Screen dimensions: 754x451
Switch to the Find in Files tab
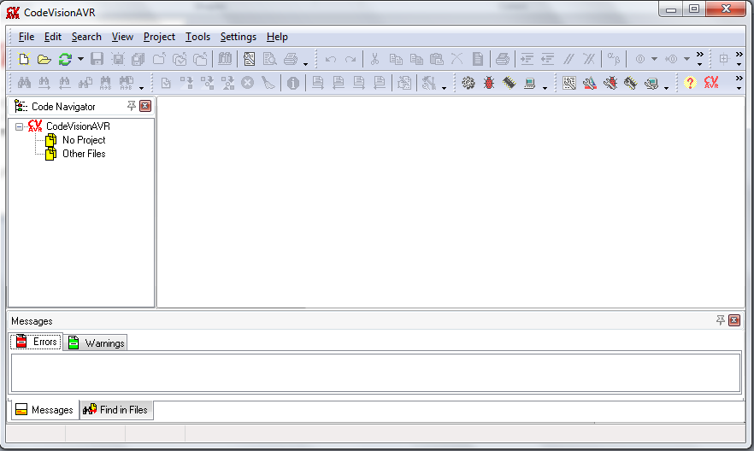tap(116, 410)
